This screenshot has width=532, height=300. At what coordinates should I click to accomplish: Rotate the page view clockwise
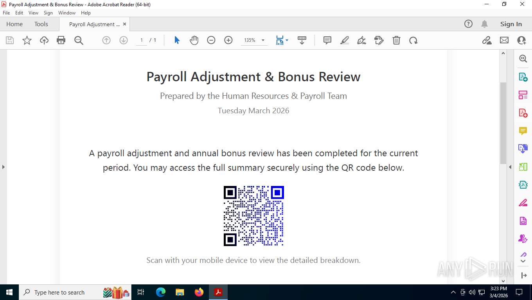tap(413, 40)
